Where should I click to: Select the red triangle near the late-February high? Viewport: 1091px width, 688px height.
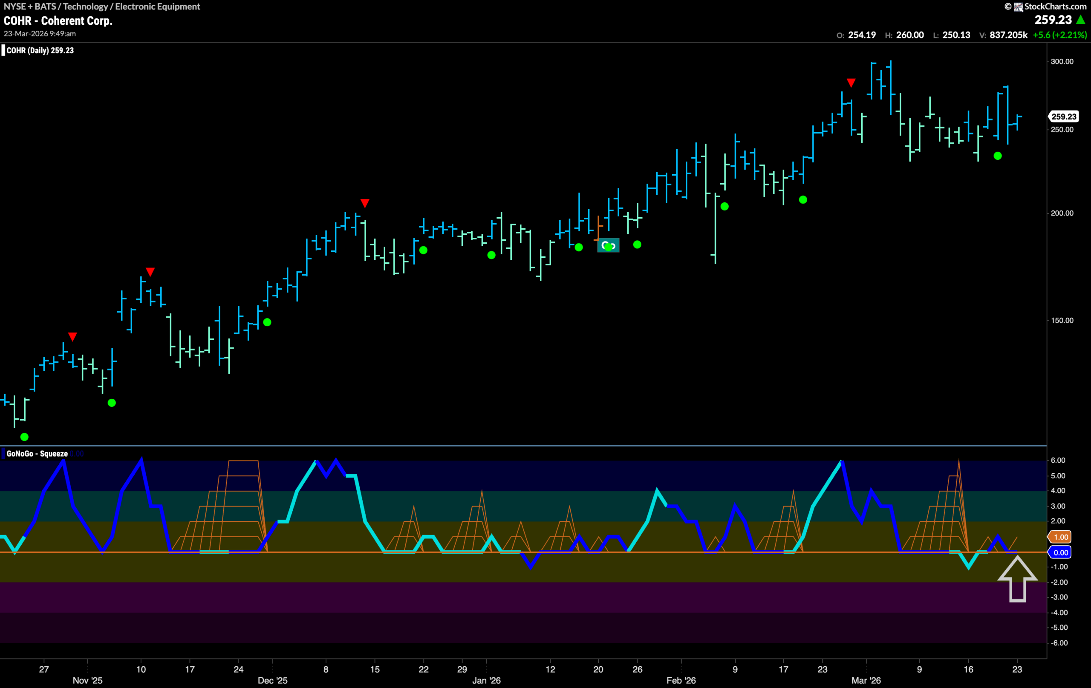pos(851,83)
